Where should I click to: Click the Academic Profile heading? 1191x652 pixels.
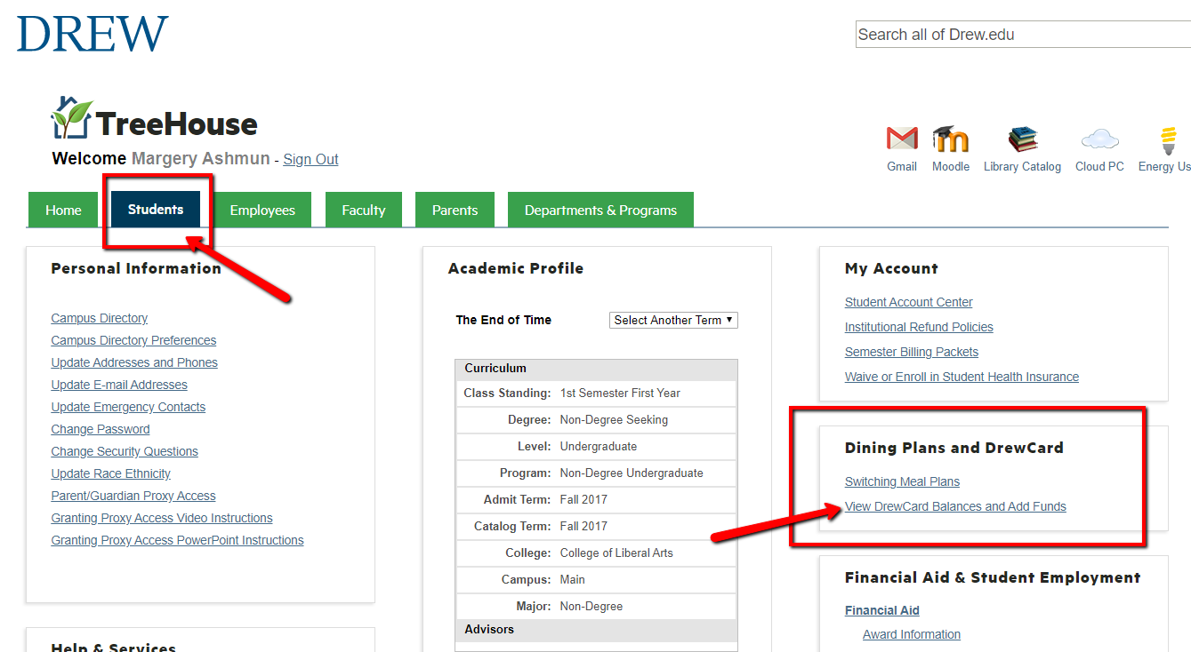[516, 268]
